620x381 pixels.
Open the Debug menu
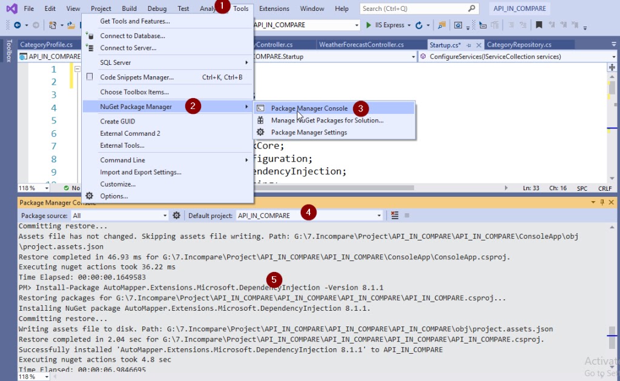point(157,8)
